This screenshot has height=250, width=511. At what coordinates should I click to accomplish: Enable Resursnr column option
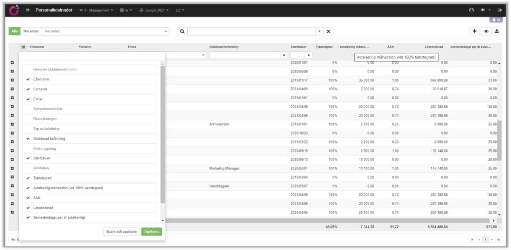(x=89, y=69)
